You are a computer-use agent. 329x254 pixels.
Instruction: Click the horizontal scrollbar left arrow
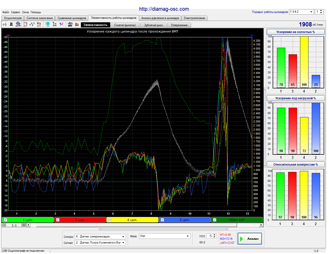coord(28,225)
